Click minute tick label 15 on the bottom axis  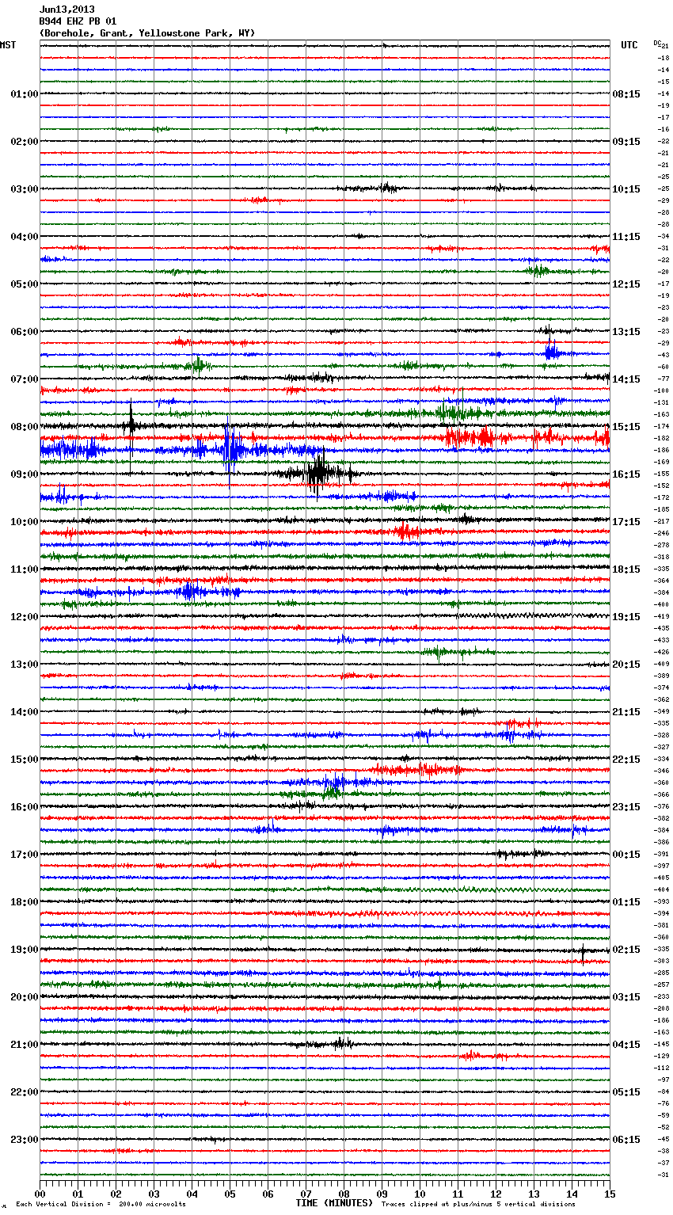pyautogui.click(x=610, y=1194)
